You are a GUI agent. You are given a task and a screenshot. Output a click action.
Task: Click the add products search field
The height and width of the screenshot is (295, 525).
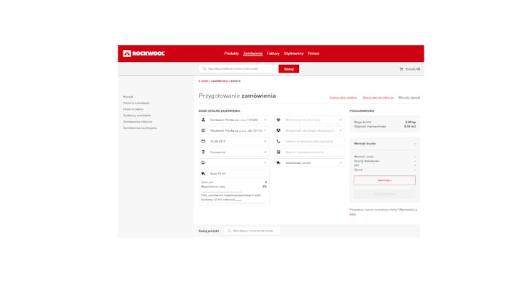(253, 230)
